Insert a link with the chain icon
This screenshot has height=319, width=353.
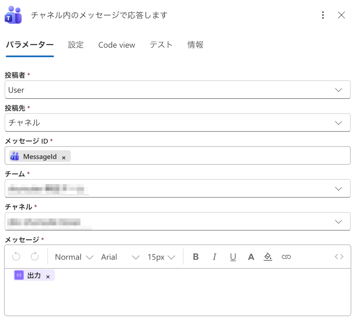coord(286,257)
